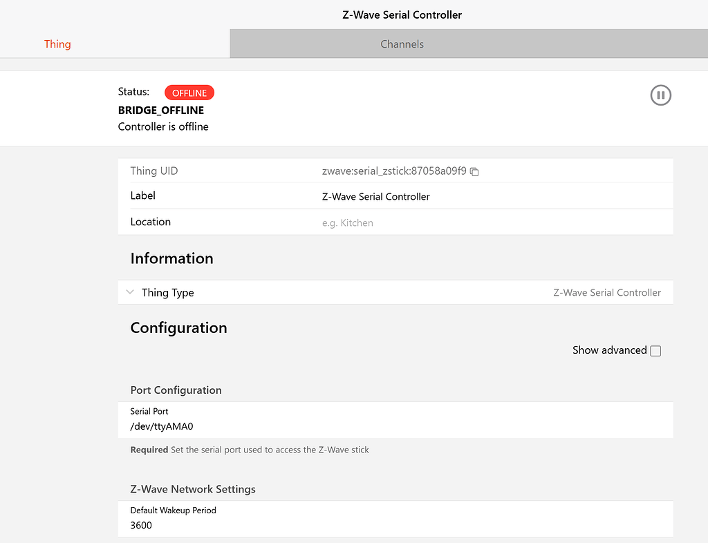Pause the Z-Wave Serial Controller thing
708x543 pixels.
click(x=660, y=95)
